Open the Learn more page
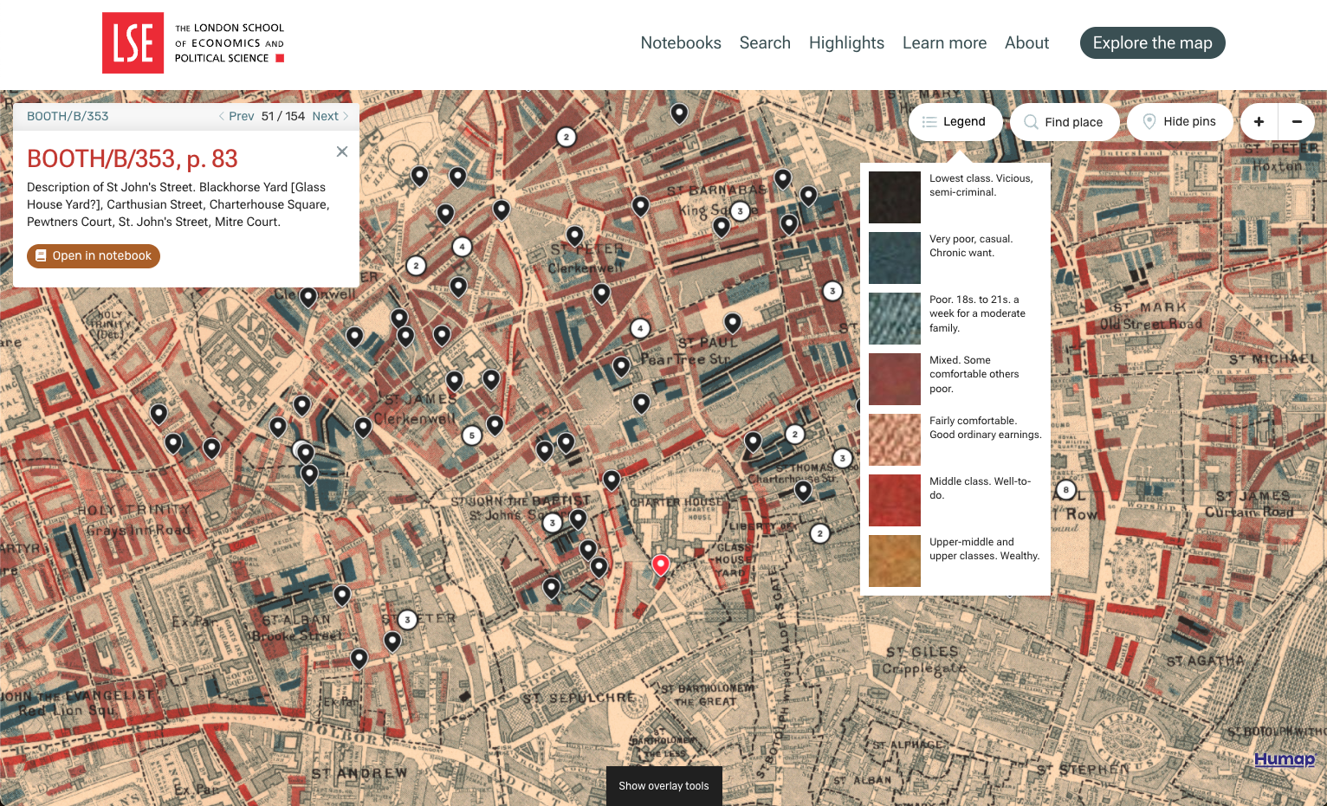 pyautogui.click(x=944, y=43)
